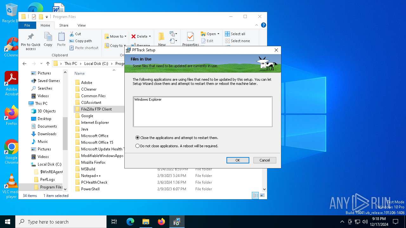Select 'Do not close applications' reboot option
406x228 pixels.
coord(177,146)
